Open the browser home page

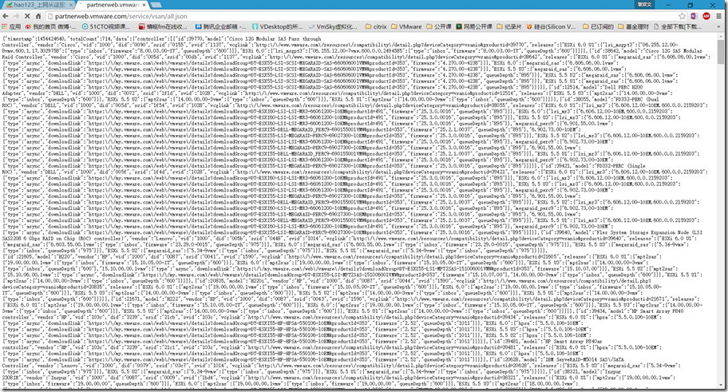coord(38,16)
